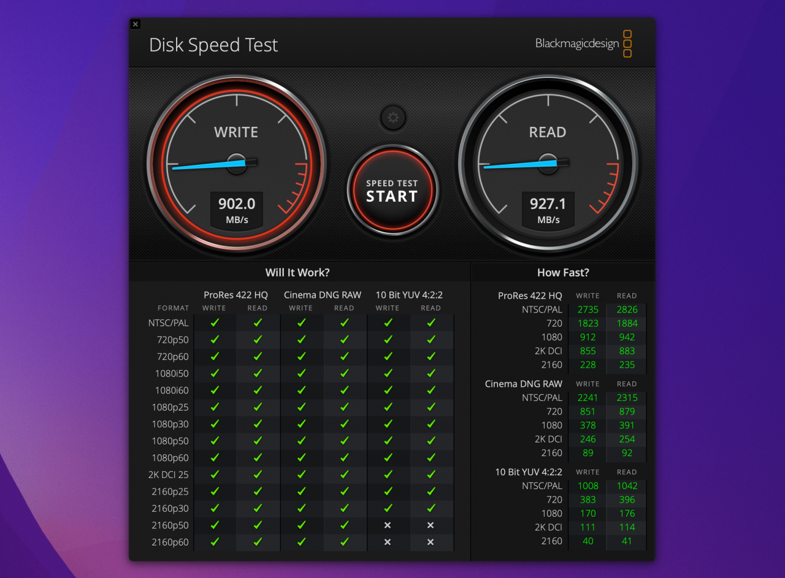The image size is (785, 578).
Task: Click the 89 Cinema DNG 2160 write value
Action: pos(588,453)
